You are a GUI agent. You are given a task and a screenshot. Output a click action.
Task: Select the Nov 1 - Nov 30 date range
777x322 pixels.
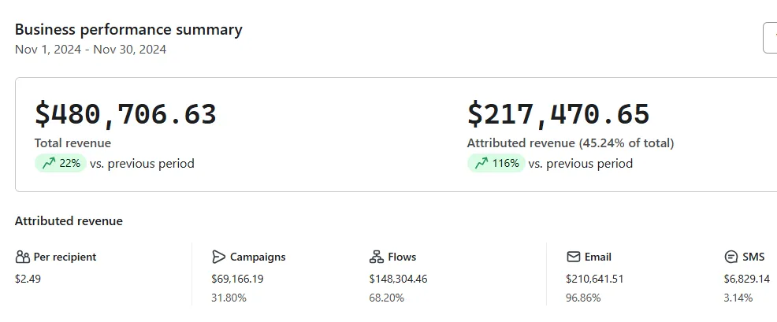click(91, 50)
